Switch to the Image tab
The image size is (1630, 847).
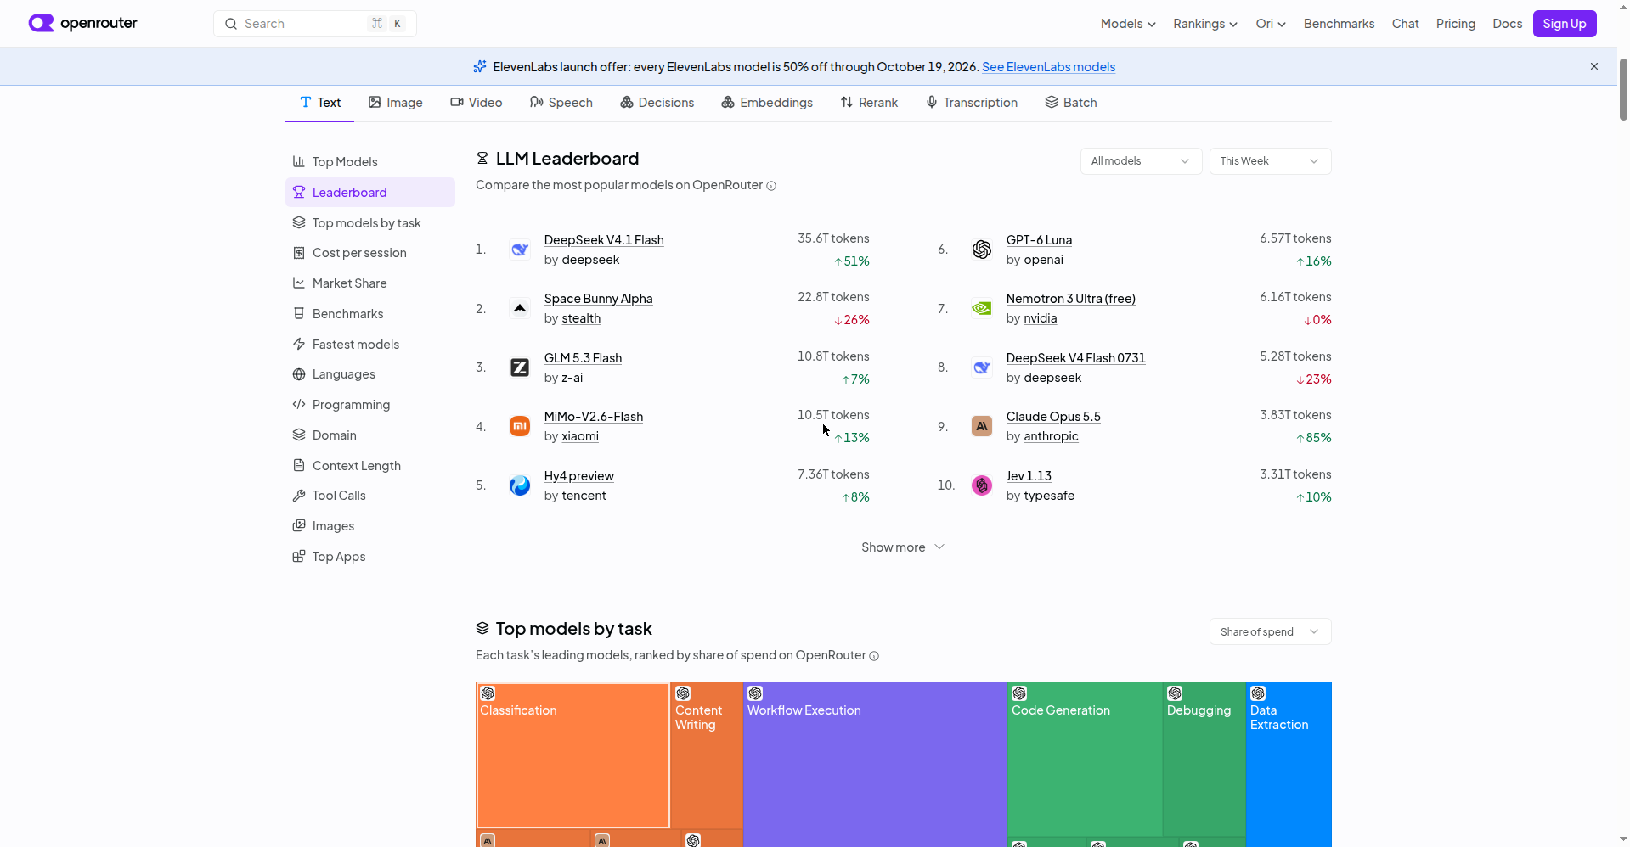(395, 103)
